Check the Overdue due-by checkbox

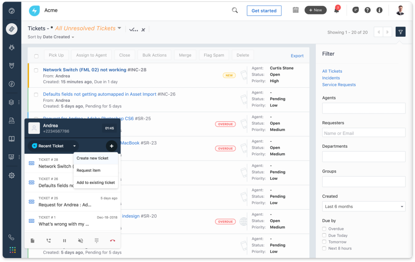click(324, 229)
